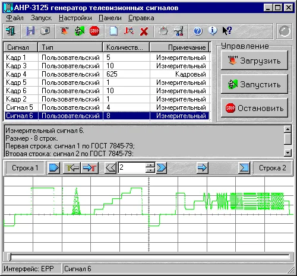Viewport: 297px width, 276px height.
Task: Click the blue double-chevron next line icon
Action: (162, 168)
